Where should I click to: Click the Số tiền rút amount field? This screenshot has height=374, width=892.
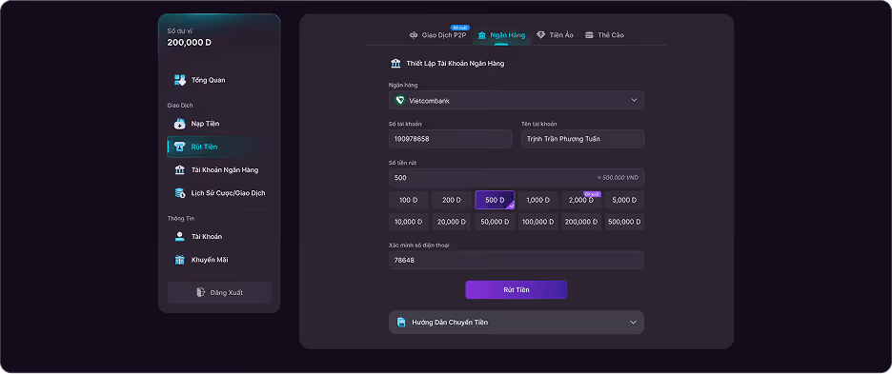[x=517, y=178]
